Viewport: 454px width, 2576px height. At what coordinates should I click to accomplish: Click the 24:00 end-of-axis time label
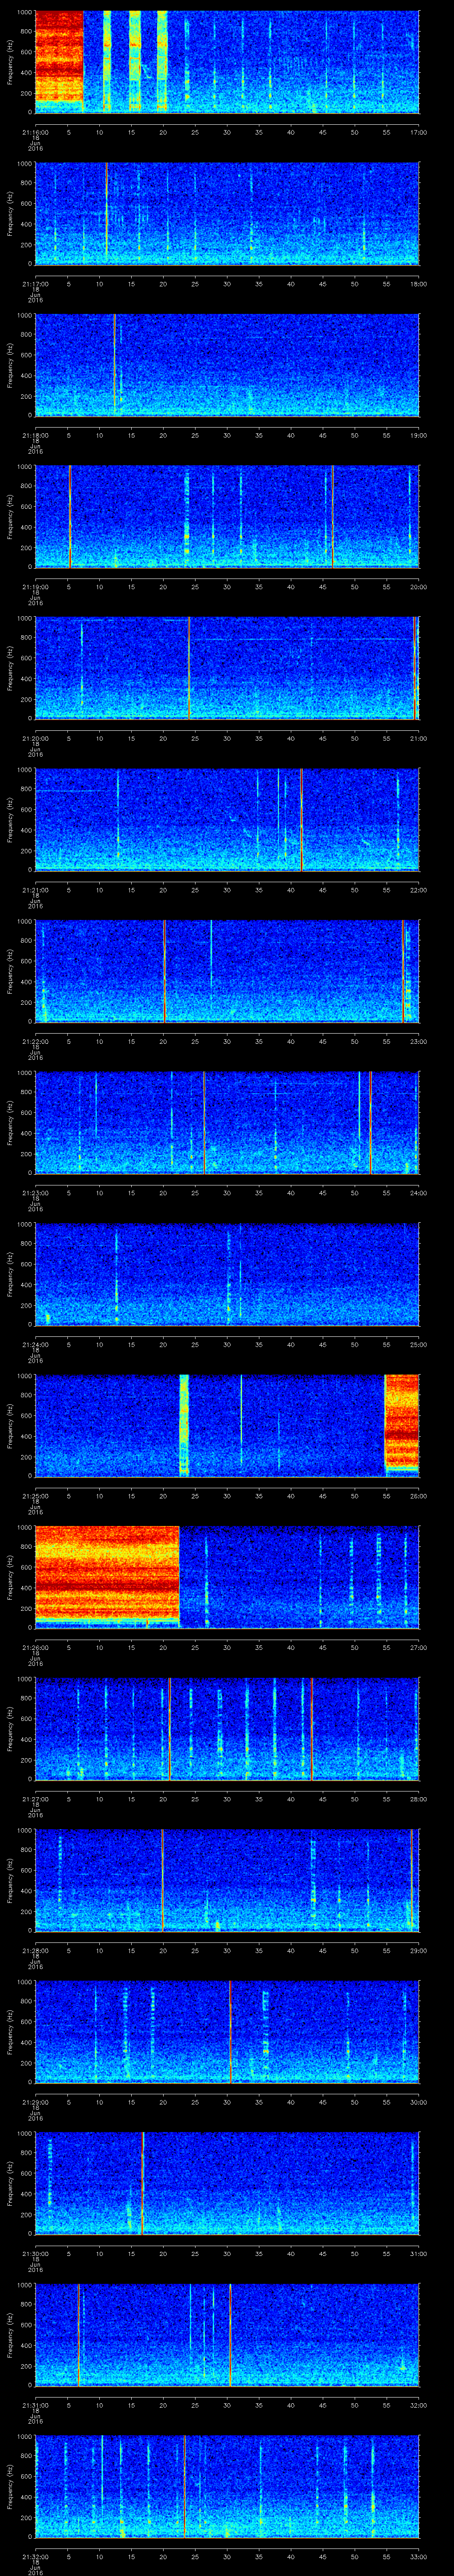click(x=418, y=1193)
